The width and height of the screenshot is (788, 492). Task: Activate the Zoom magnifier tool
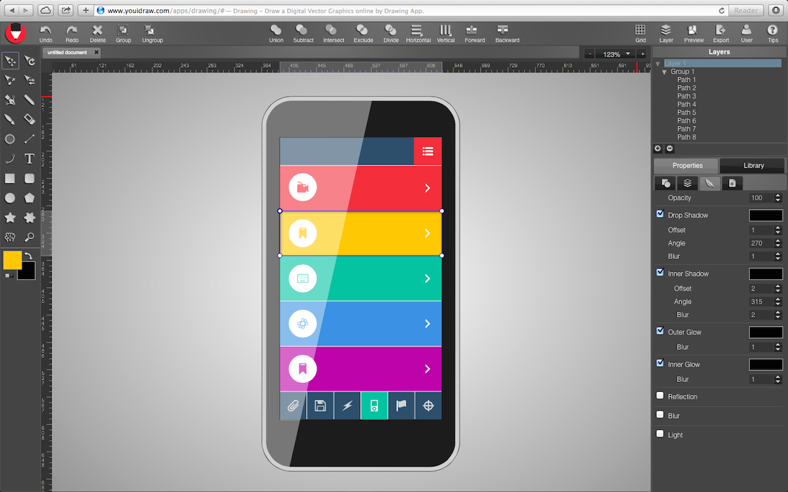(29, 237)
